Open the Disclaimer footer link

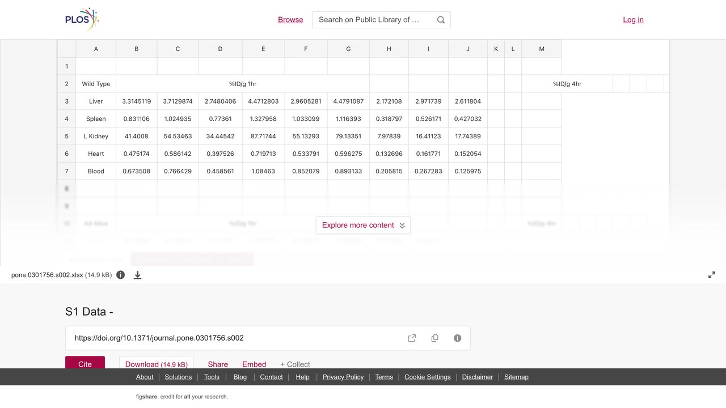pyautogui.click(x=478, y=377)
